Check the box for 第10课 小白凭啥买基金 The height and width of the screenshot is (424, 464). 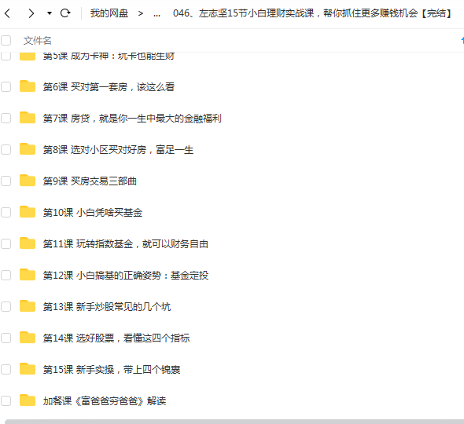click(6, 213)
